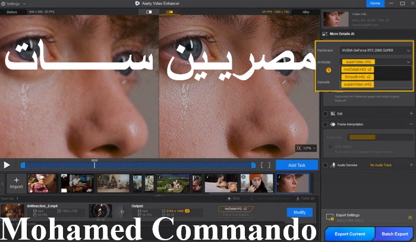Image resolution: width=416 pixels, height=242 pixels.
Task: Select the split compare view icon
Action: coord(169,11)
